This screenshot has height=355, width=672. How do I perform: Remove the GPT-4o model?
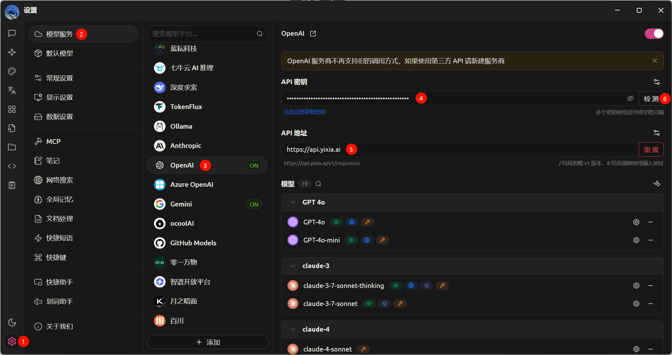[651, 222]
